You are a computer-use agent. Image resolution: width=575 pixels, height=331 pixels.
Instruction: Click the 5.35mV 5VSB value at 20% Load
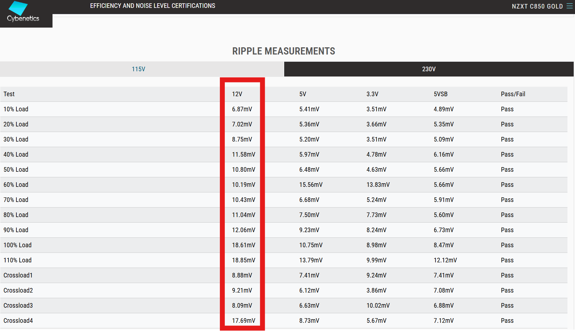pyautogui.click(x=443, y=124)
